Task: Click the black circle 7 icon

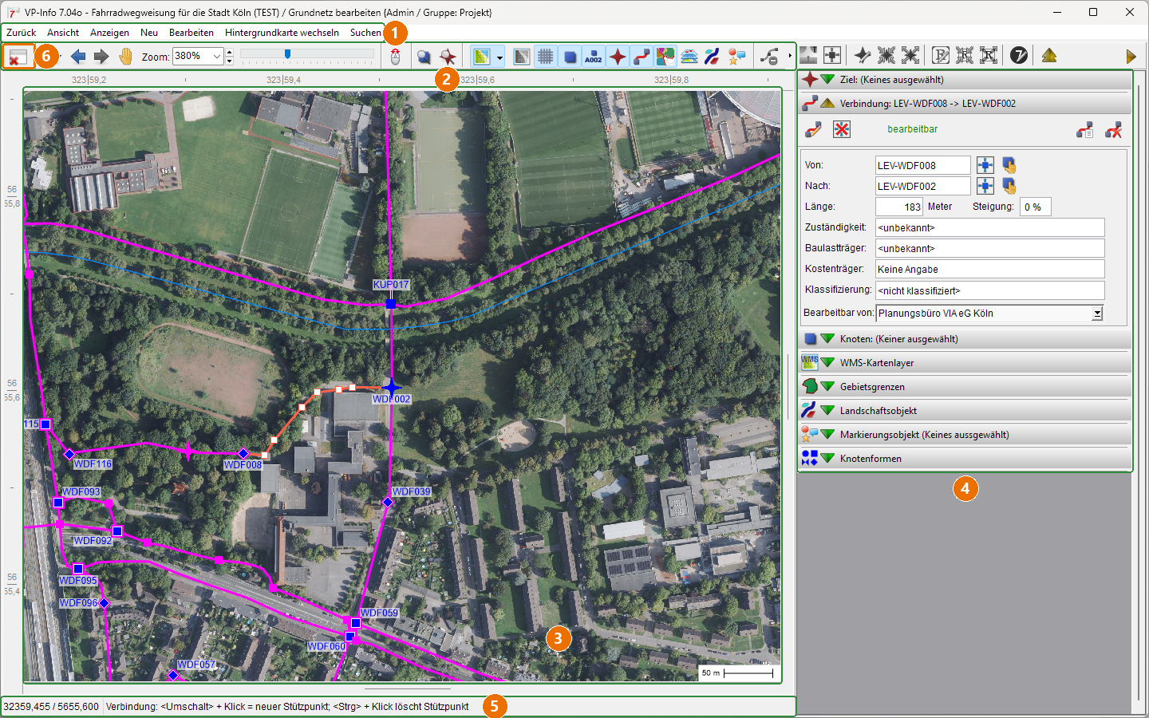Action: 1019,55
